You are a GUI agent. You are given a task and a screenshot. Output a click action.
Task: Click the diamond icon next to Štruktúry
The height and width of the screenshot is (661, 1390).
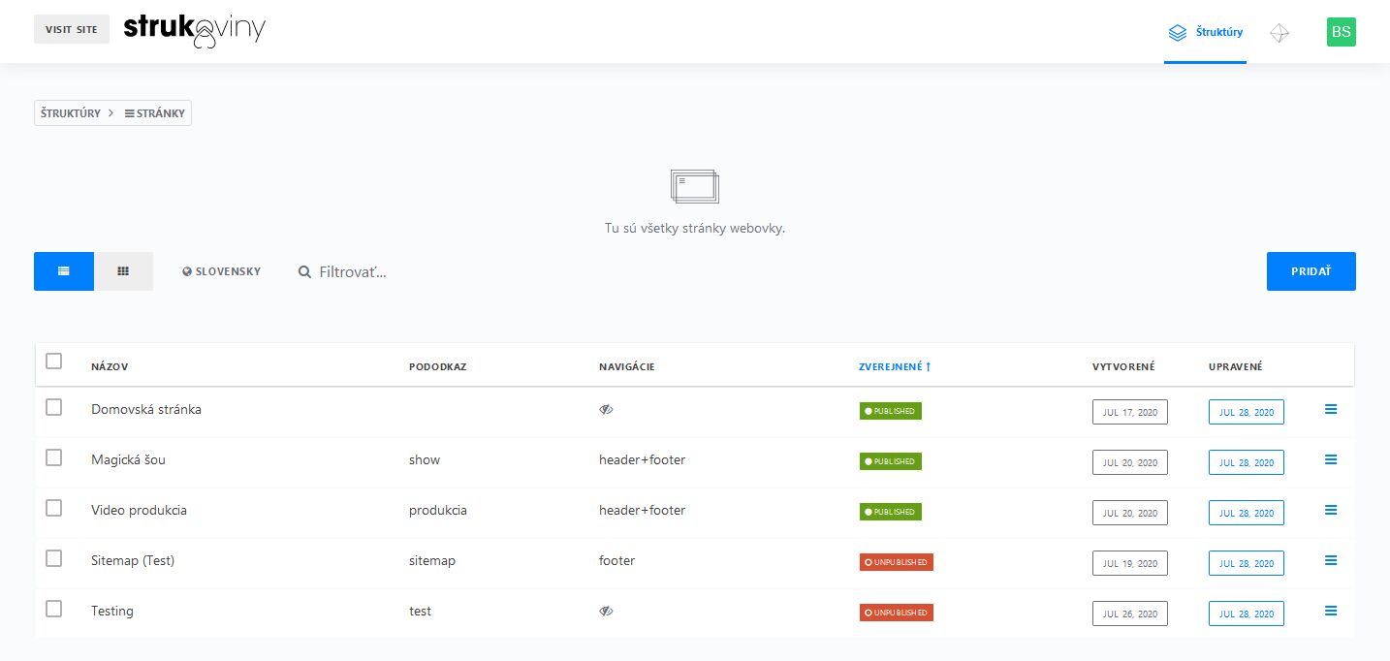click(x=1279, y=32)
